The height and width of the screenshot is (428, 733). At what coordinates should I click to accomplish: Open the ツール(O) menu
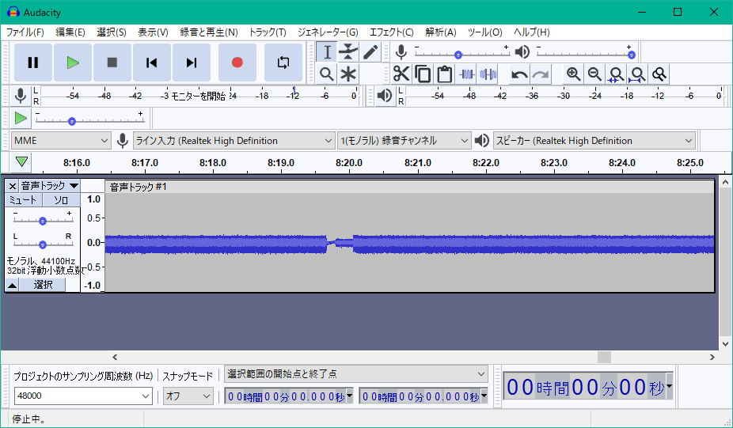point(484,32)
